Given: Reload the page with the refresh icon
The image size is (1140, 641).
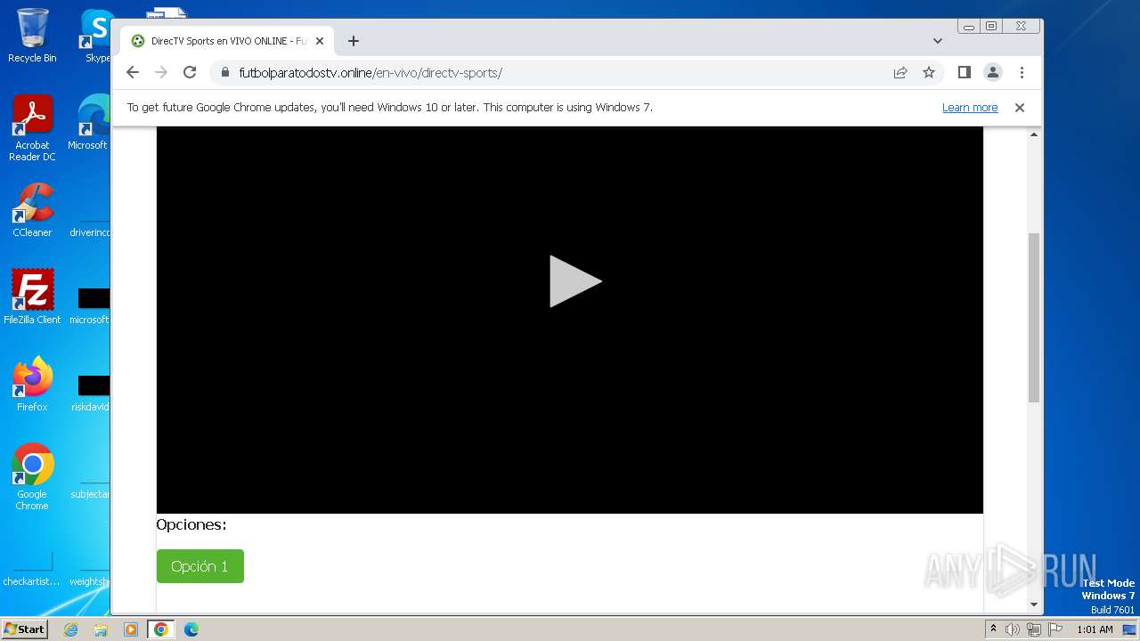Looking at the screenshot, I should [190, 73].
